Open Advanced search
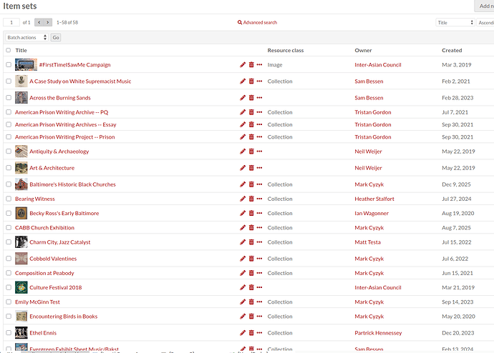 click(x=258, y=22)
